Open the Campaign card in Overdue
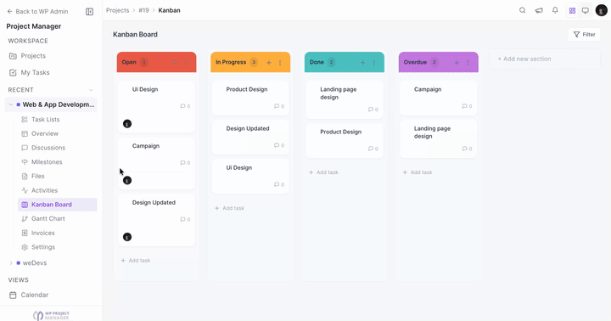611x321 pixels. pos(439,98)
